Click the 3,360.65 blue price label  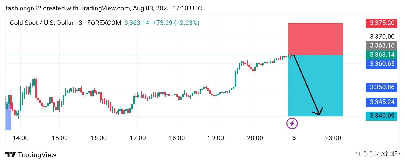[x=382, y=64]
